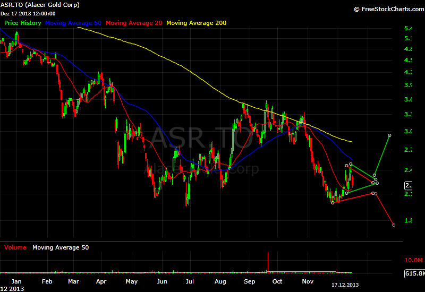Click the 'Mar' month label on the axis
The image size is (425, 292).
73,281
